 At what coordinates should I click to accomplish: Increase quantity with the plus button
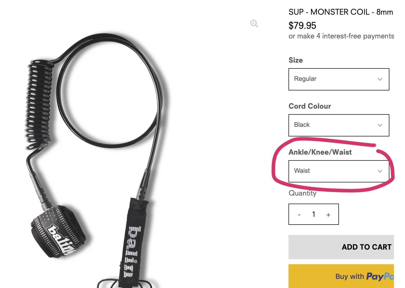[328, 215]
